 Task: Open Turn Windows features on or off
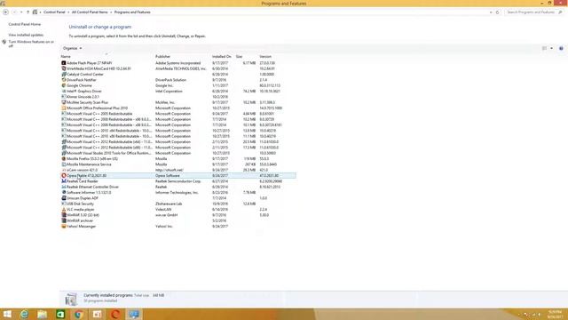31,44
